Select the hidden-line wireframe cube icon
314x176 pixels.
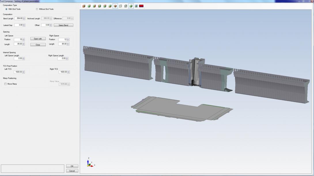coord(126,6)
